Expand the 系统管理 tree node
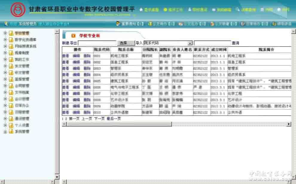The height and width of the screenshot is (184, 296). (5, 132)
